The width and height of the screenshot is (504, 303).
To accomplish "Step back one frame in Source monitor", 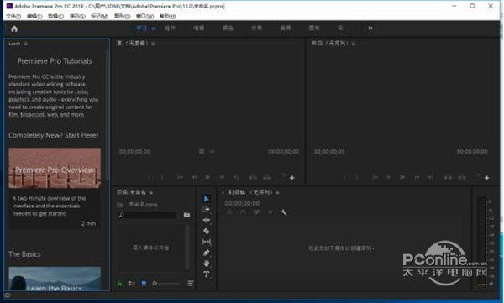I will point(194,177).
